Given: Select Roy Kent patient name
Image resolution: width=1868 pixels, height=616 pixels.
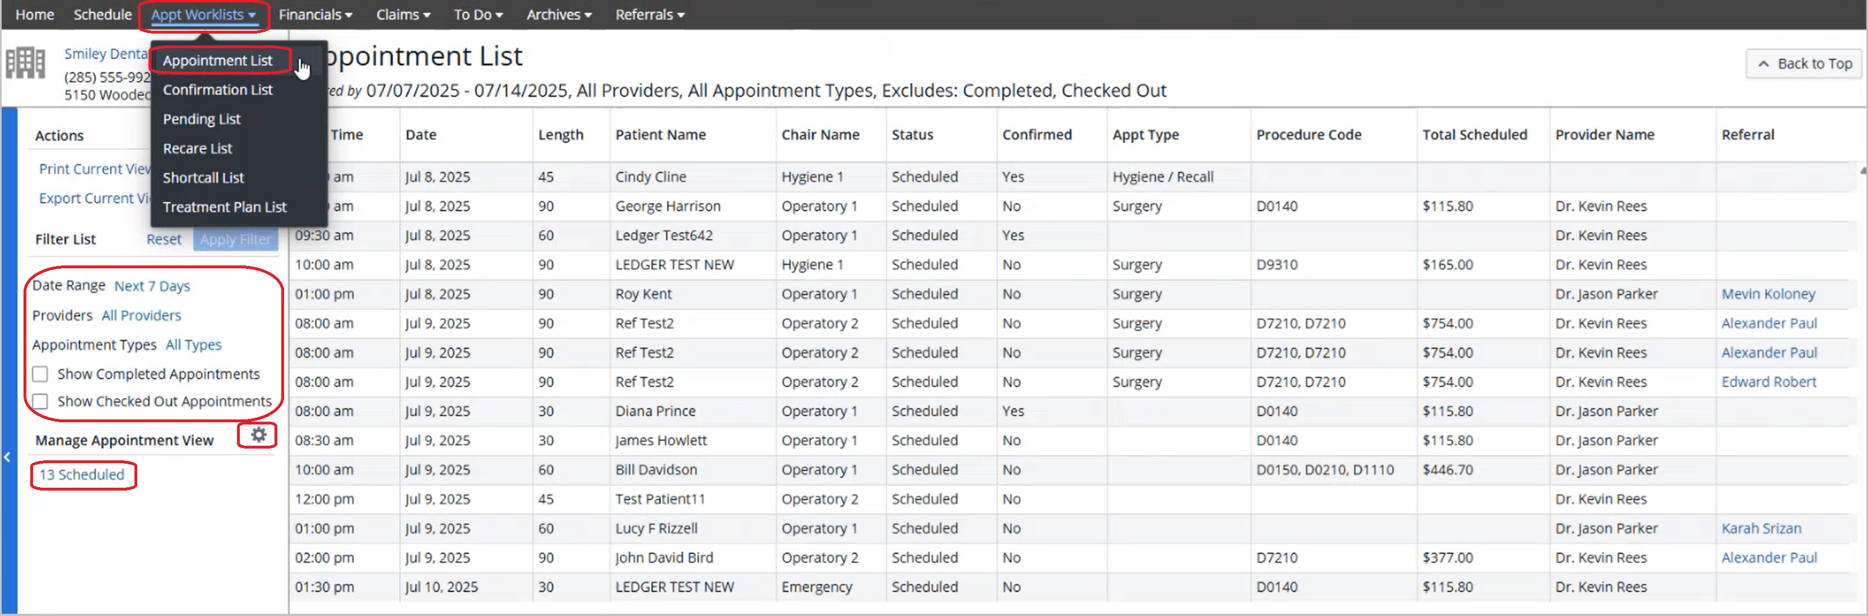Looking at the screenshot, I should pyautogui.click(x=643, y=294).
